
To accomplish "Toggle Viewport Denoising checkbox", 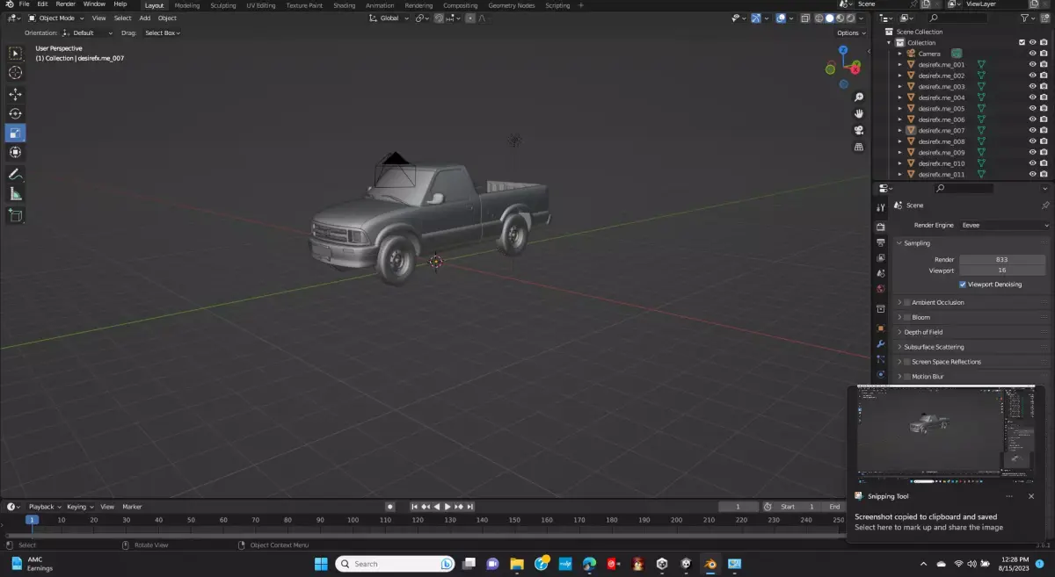I will click(x=963, y=285).
